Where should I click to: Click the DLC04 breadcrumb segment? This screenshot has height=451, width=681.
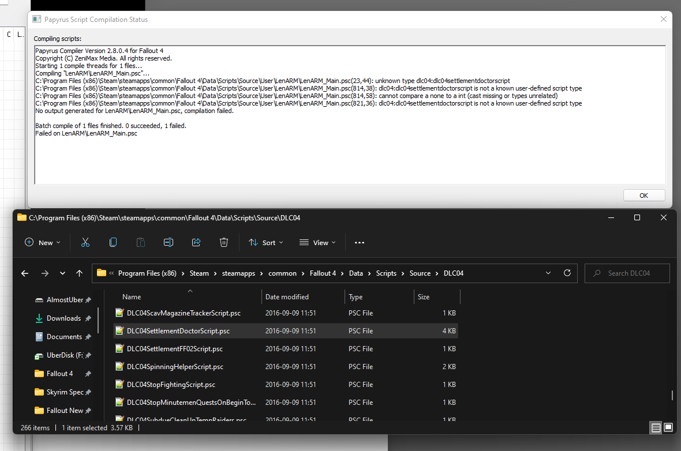pos(454,273)
